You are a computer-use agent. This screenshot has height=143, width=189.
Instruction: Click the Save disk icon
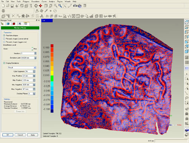coord(12,6)
